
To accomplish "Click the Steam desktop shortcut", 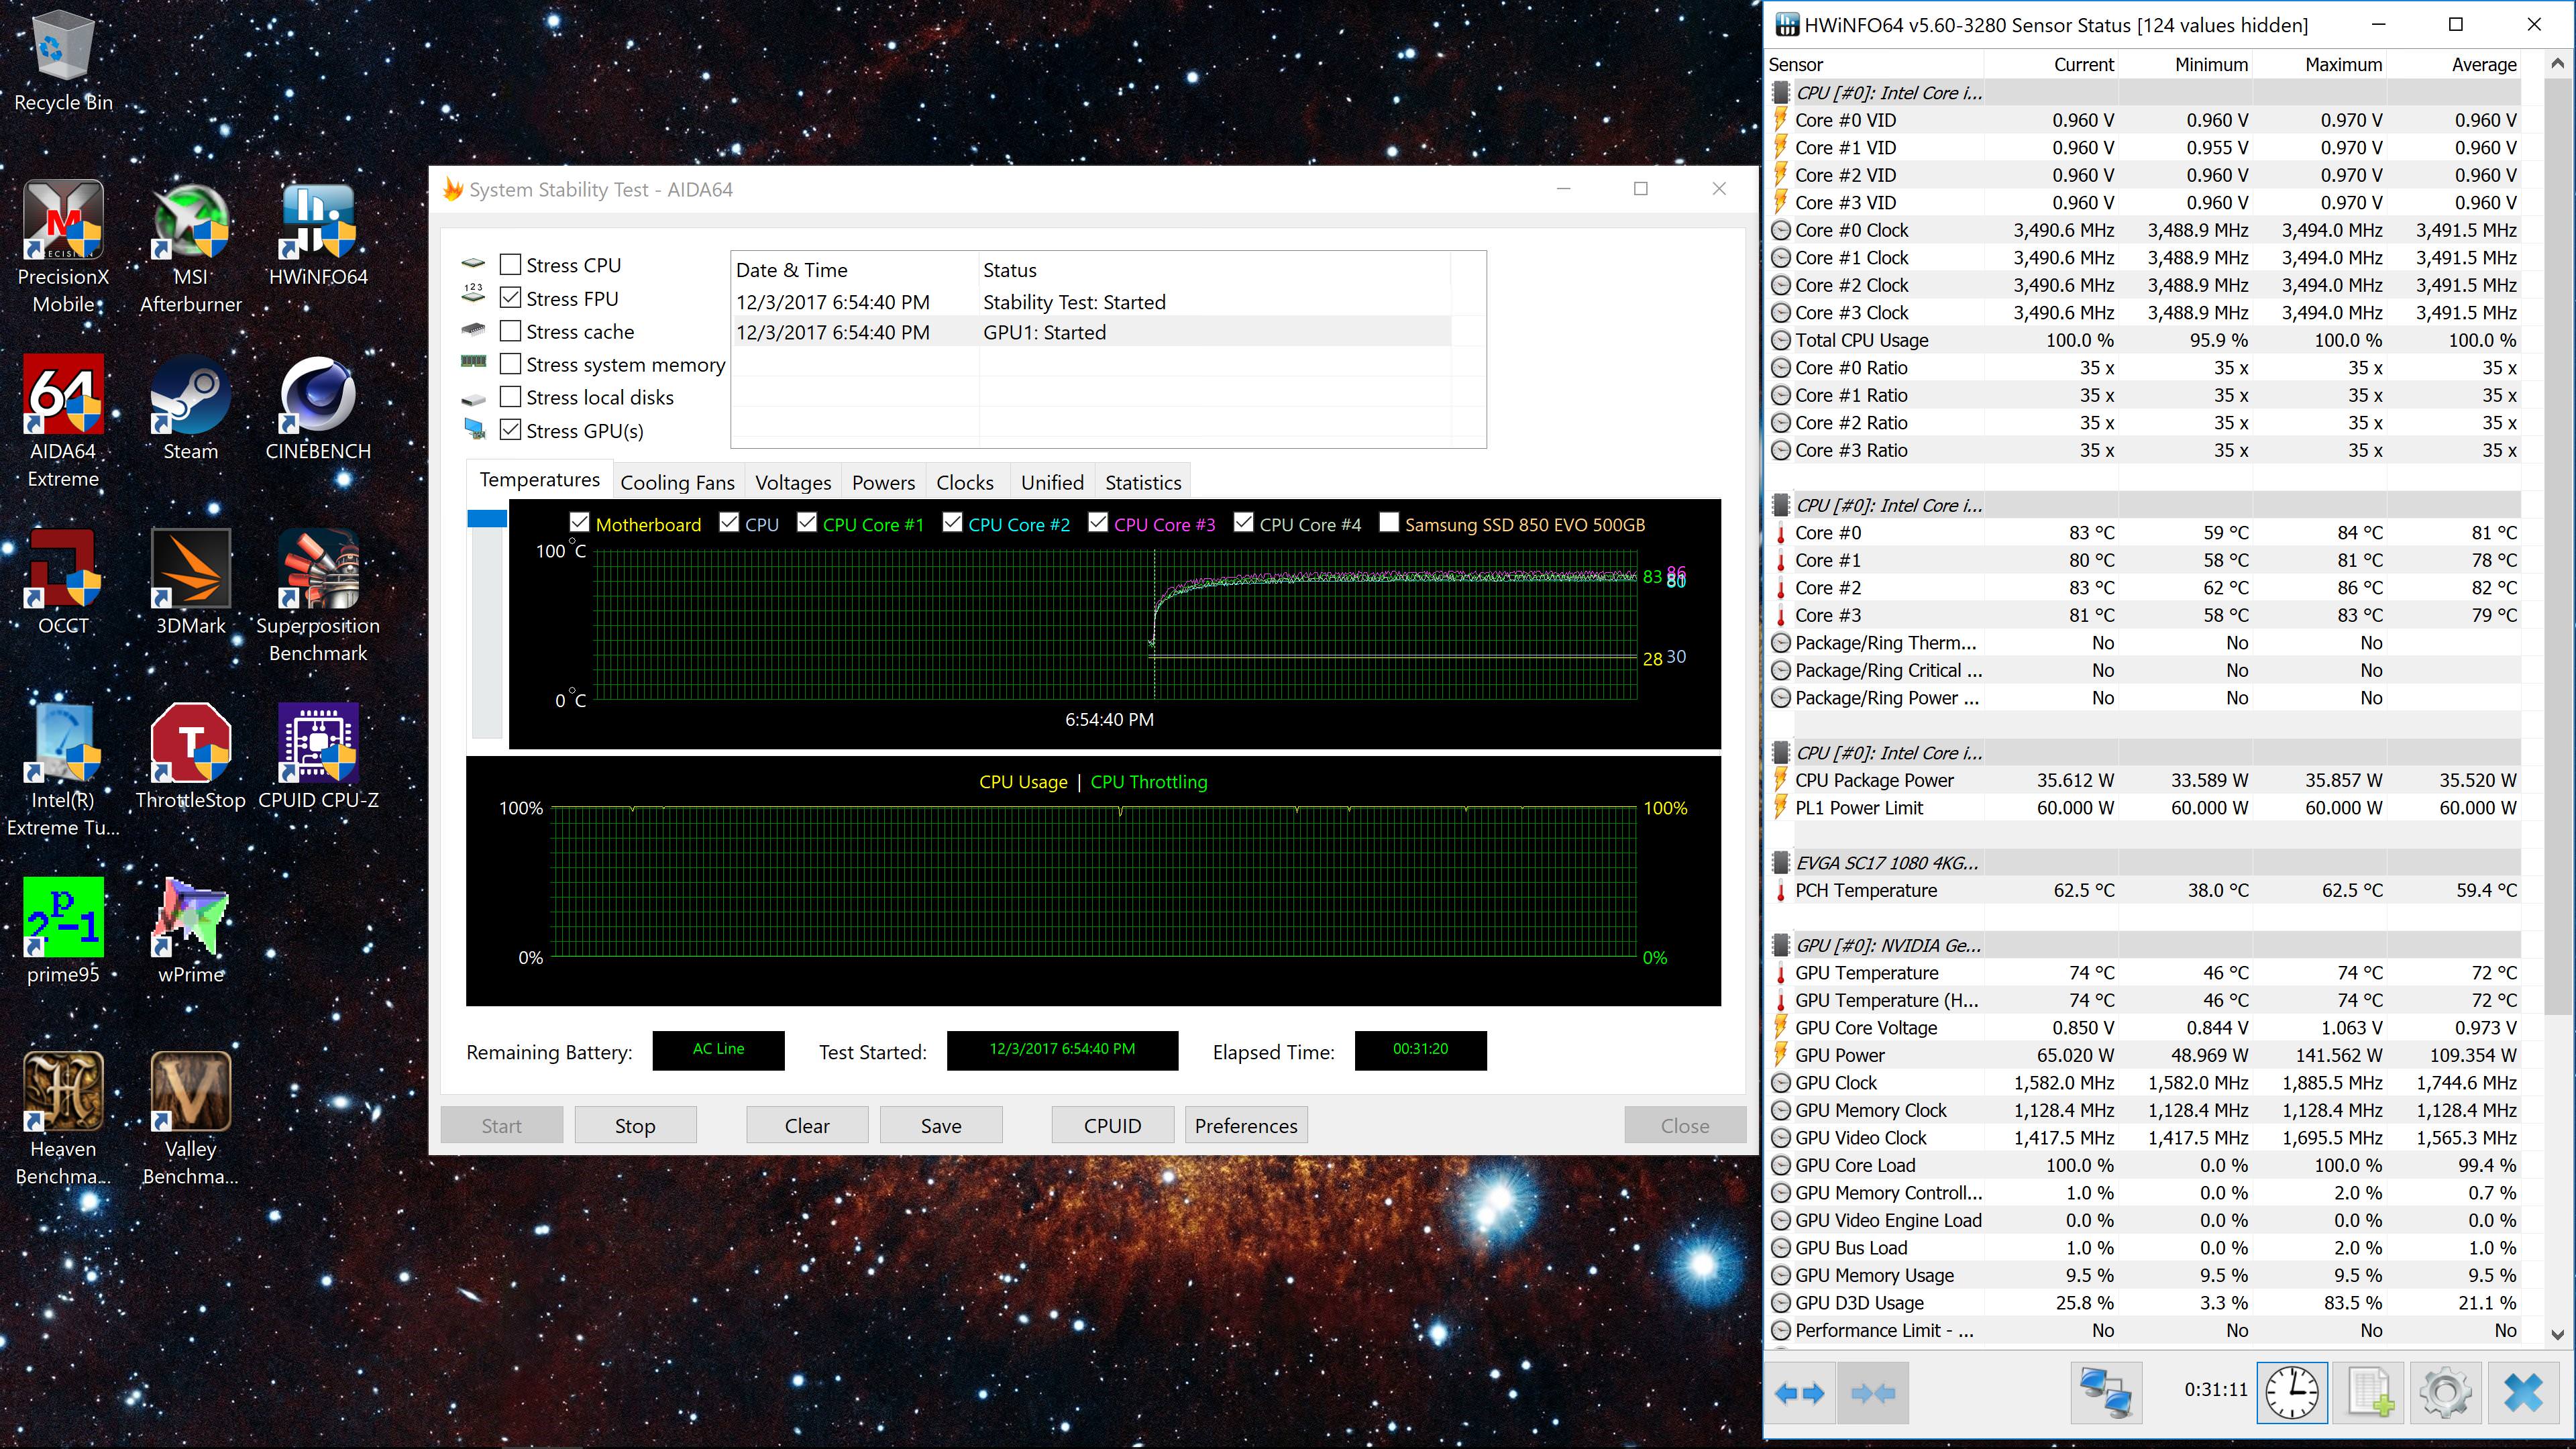I will 190,408.
